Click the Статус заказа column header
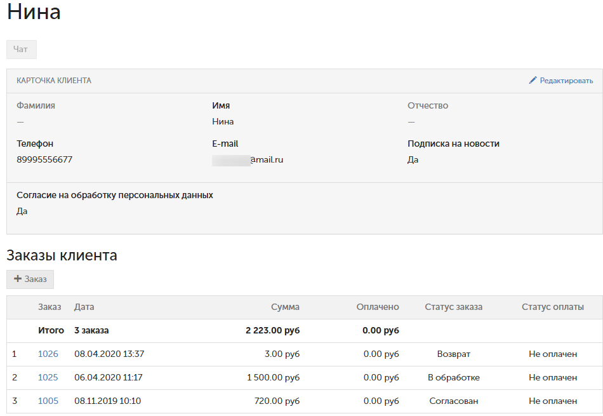This screenshot has width=603, height=416. 453,307
